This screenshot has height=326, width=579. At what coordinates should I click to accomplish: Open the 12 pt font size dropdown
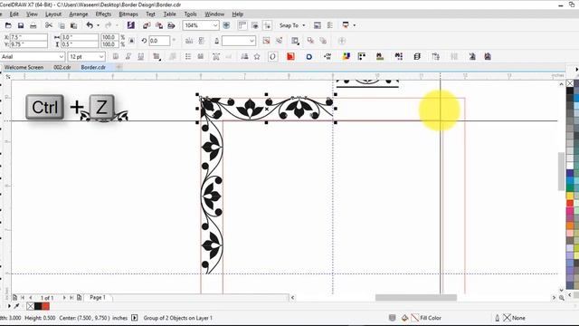[x=101, y=56]
